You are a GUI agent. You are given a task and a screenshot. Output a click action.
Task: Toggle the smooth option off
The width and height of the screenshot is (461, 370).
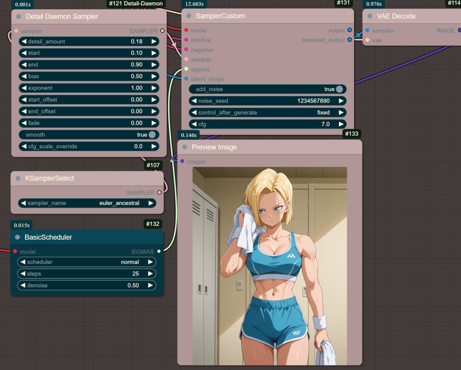pos(152,135)
